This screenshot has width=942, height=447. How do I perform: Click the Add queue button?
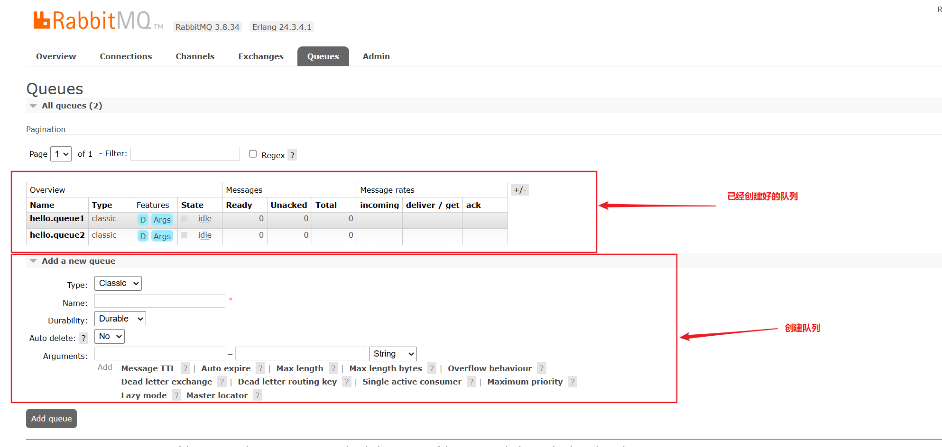click(x=51, y=419)
